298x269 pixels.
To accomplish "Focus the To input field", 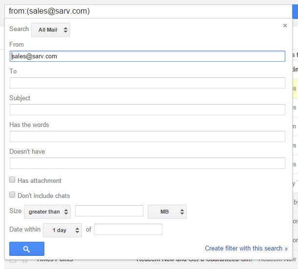I will click(147, 83).
